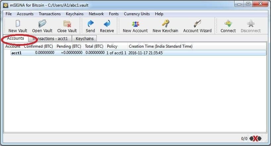Open the Currency Units menu

137,14
